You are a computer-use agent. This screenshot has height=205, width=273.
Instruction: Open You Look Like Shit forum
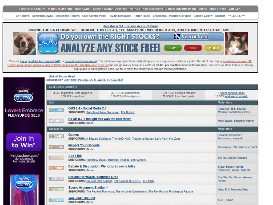point(82,198)
